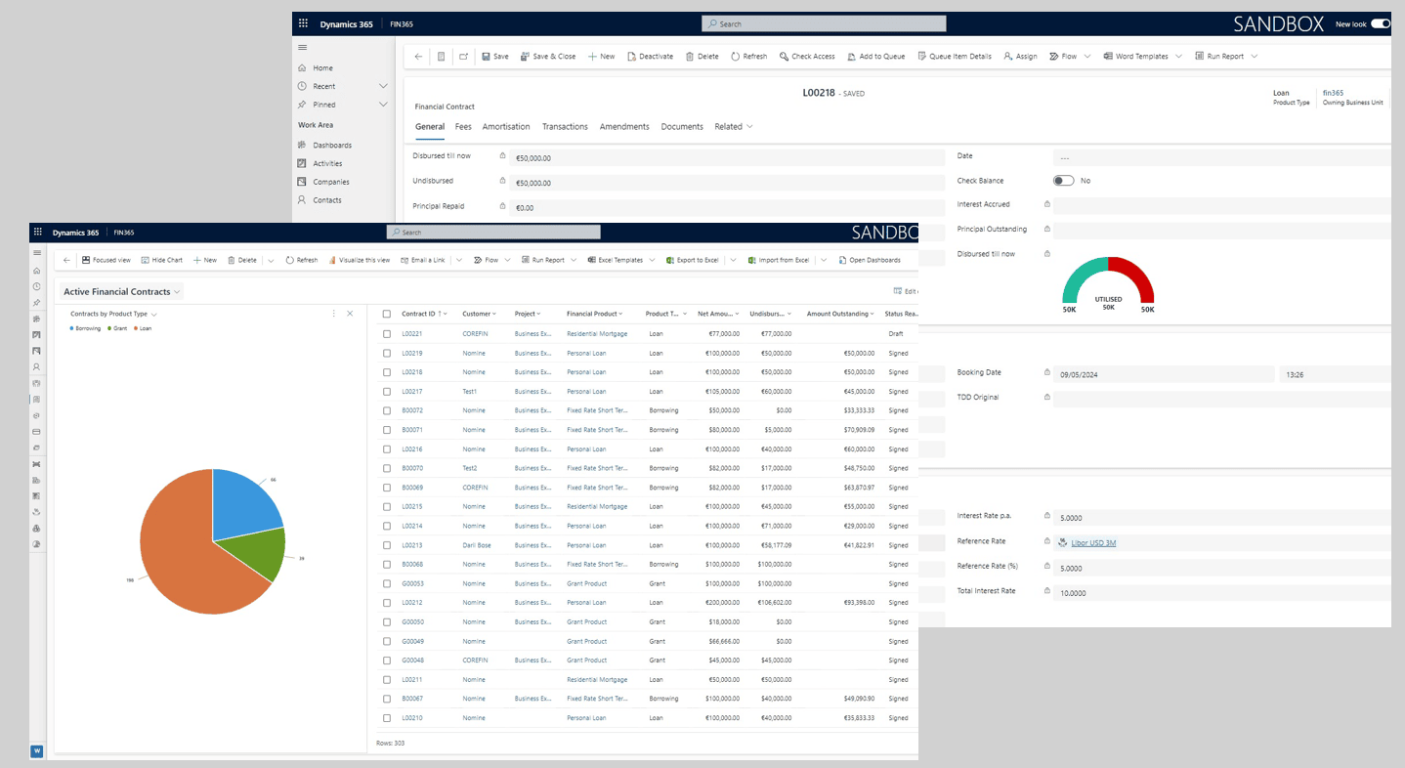The width and height of the screenshot is (1405, 768).
Task: Click the search box in list view window
Action: [x=493, y=233]
